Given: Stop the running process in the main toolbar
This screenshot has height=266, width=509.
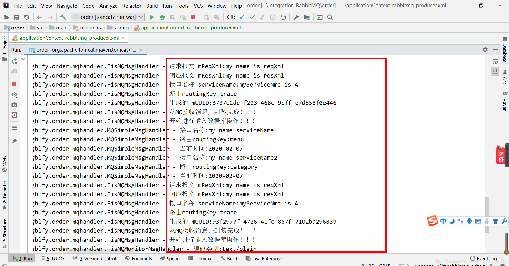Looking at the screenshot, I should (x=193, y=17).
